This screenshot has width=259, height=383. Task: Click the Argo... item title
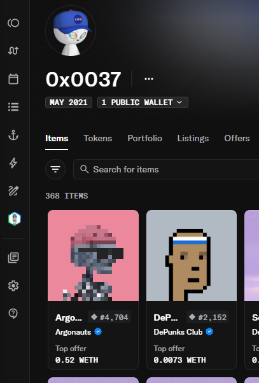69,317
